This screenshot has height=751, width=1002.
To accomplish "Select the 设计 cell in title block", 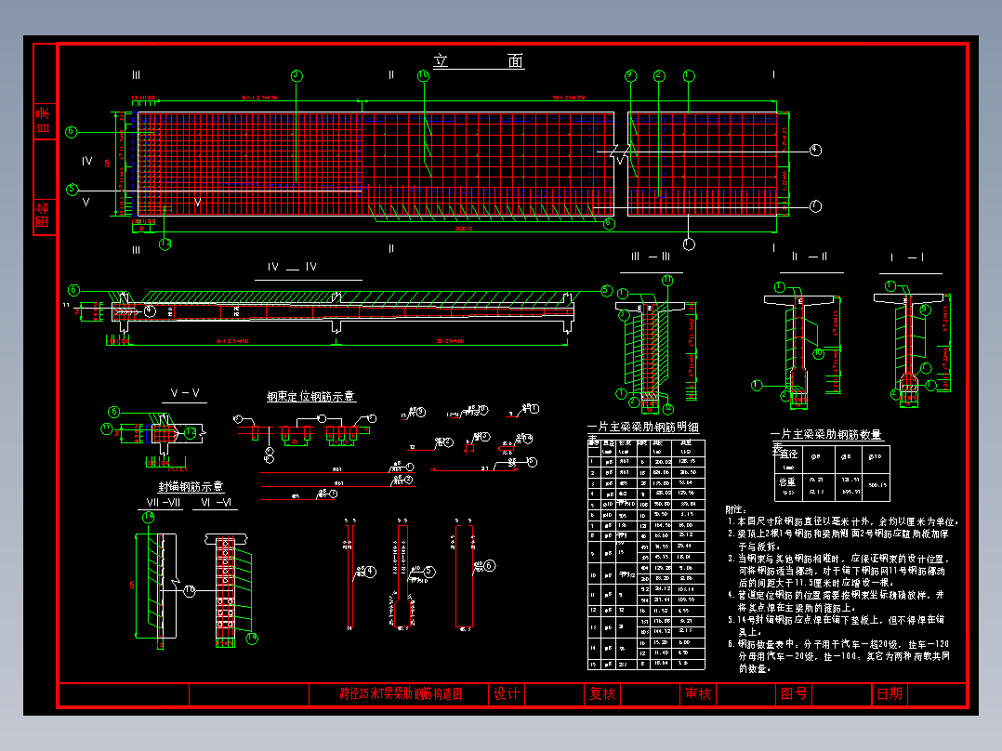I will pos(507,694).
